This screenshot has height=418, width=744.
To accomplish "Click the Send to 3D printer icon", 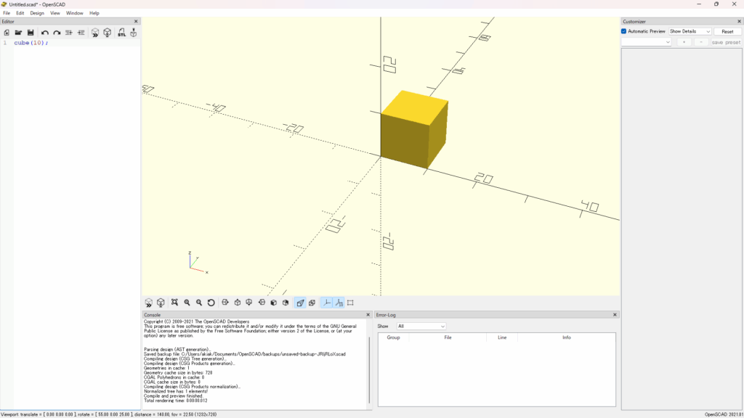I will pos(134,33).
